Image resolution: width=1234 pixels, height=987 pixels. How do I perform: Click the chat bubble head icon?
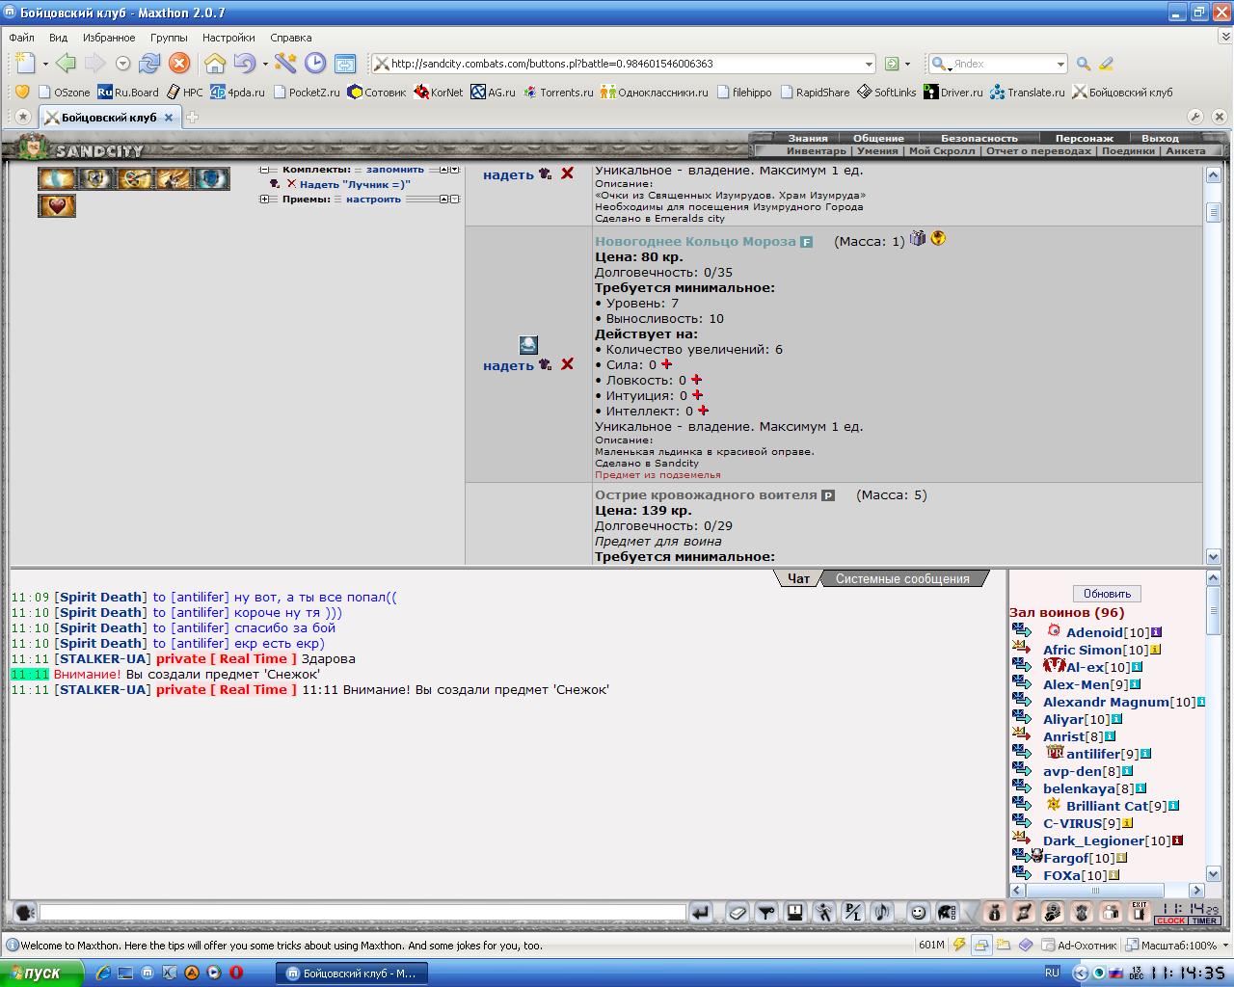(x=25, y=912)
